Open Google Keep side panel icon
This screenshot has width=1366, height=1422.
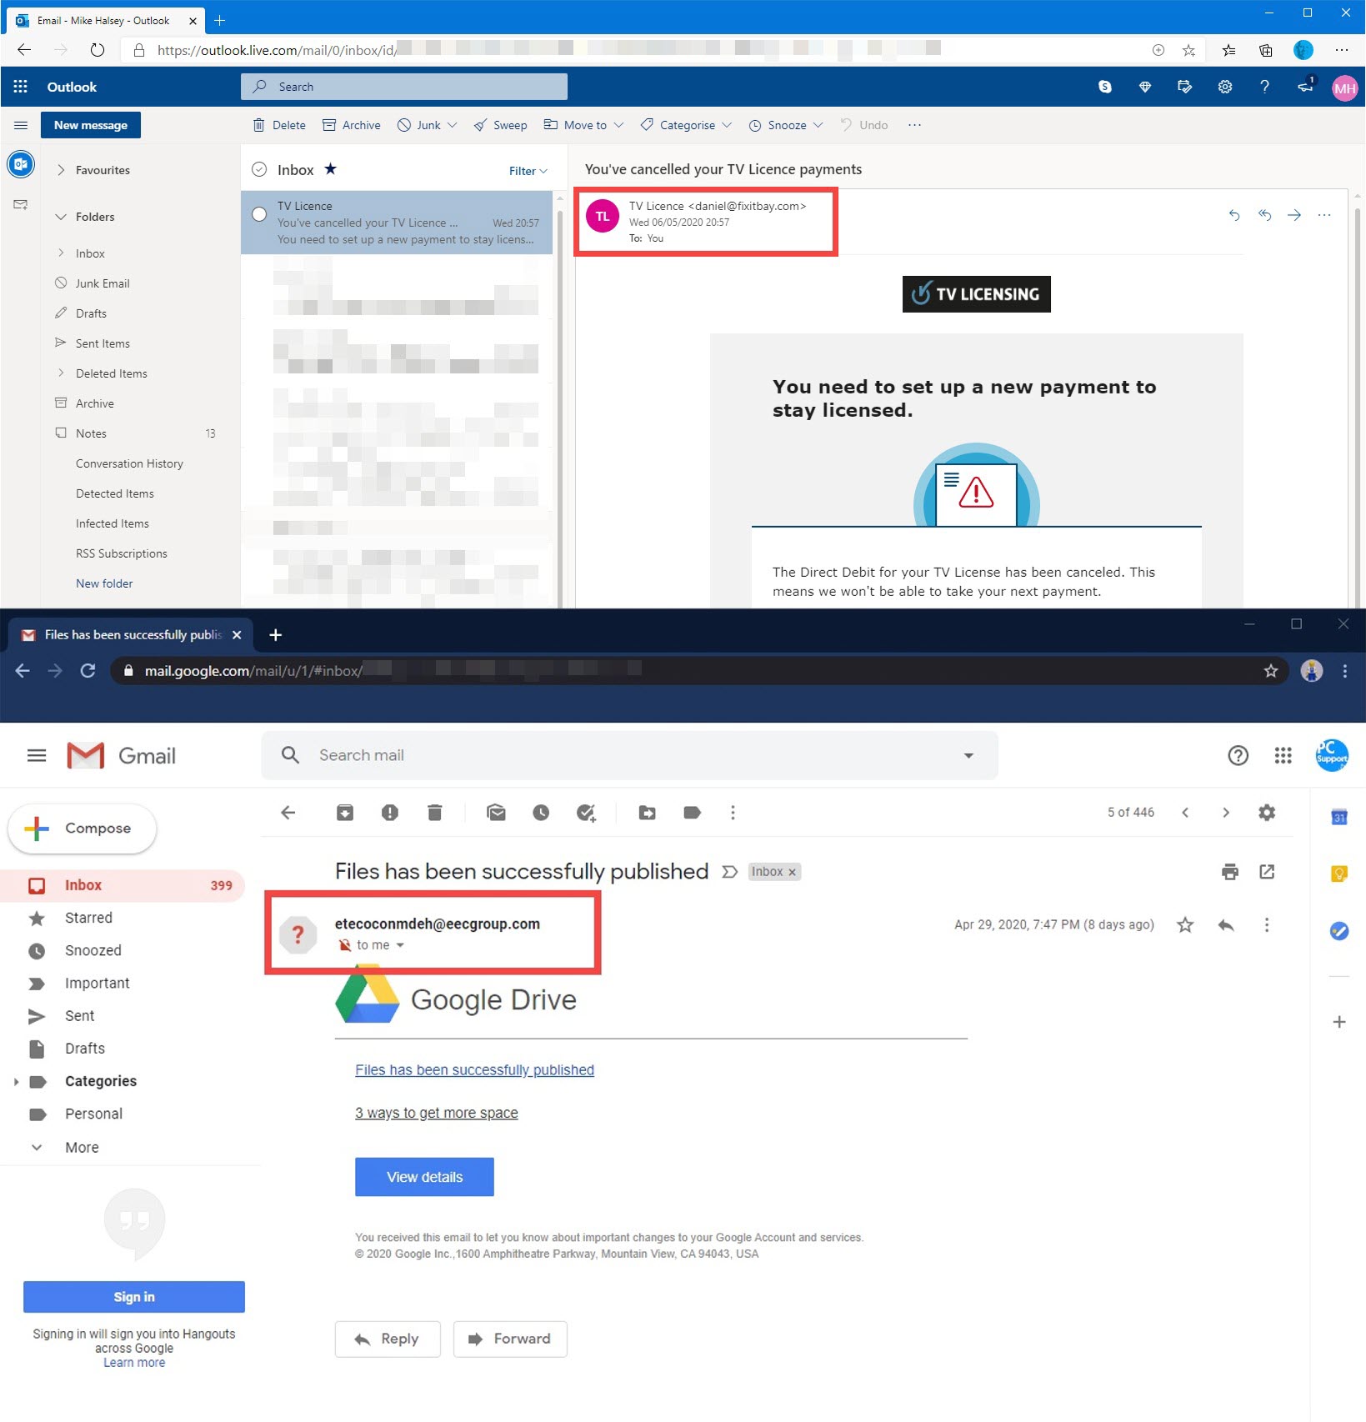[1339, 874]
